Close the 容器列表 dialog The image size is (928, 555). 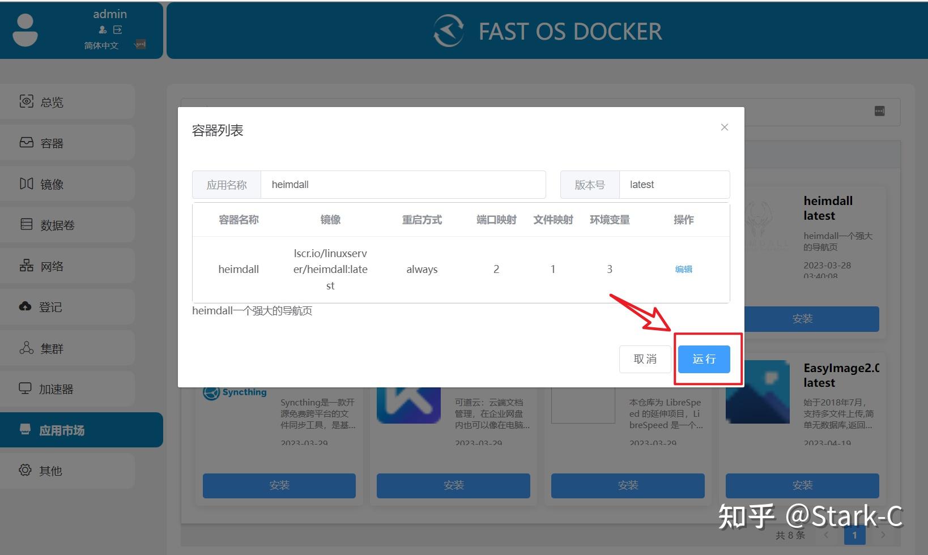tap(724, 127)
